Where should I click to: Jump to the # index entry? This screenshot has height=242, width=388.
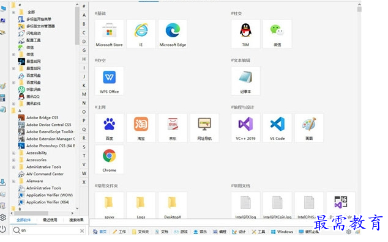pyautogui.click(x=84, y=6)
